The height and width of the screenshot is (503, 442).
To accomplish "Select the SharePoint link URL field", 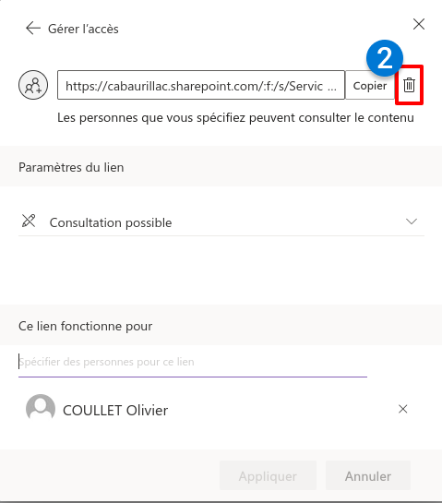I will pos(201,85).
